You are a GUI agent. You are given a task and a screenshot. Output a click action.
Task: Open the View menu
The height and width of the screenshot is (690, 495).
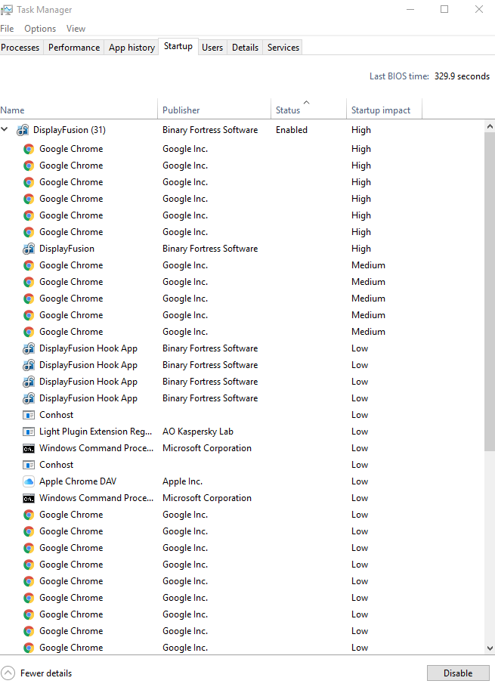click(76, 29)
